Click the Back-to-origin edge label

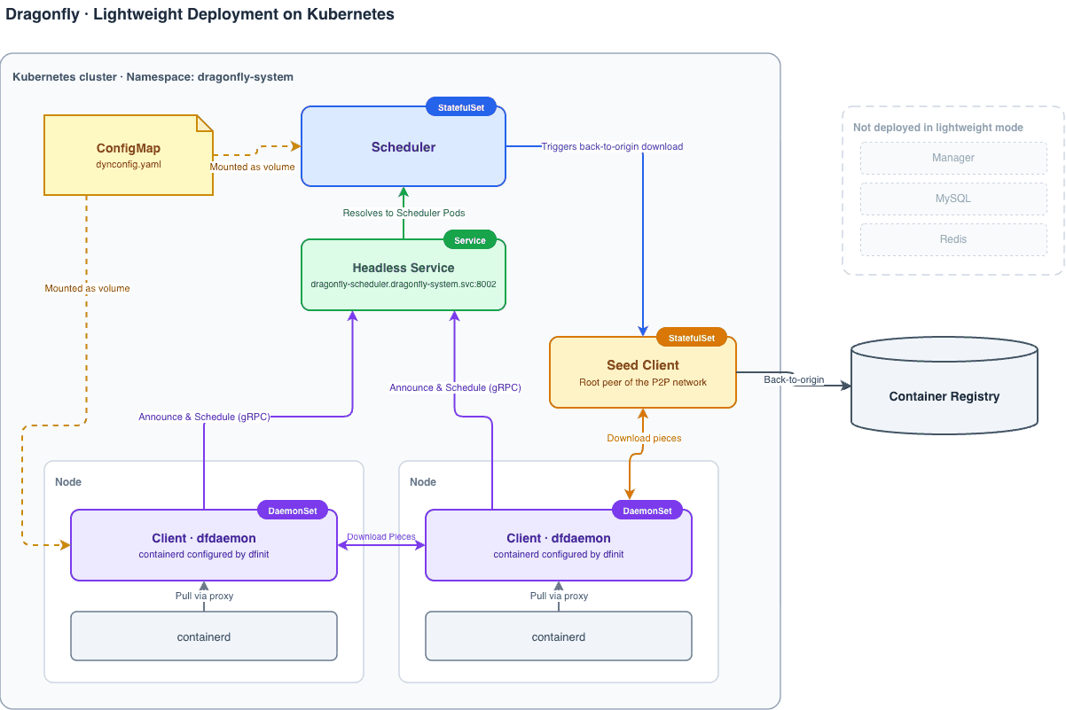click(x=794, y=379)
